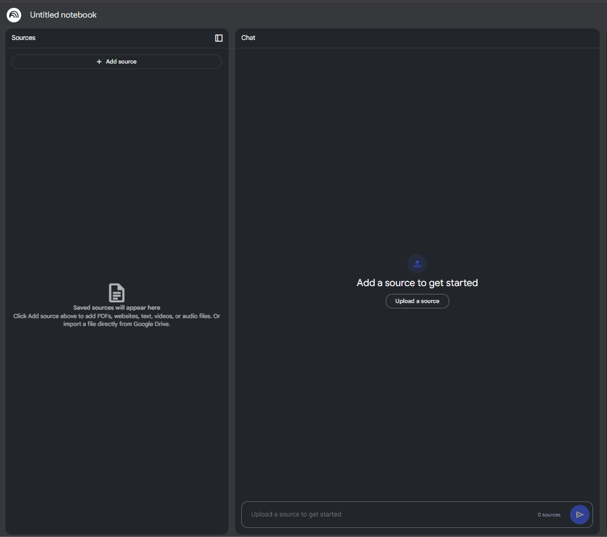Select the Sources panel header label
The width and height of the screenshot is (607, 537).
pos(24,38)
